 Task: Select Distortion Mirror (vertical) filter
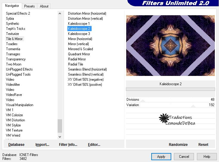(85, 19)
